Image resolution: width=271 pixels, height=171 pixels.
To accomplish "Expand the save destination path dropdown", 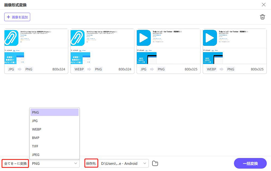I will click(x=145, y=164).
